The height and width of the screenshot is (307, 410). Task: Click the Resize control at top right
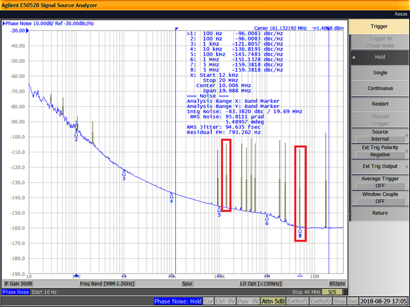pyautogui.click(x=400, y=14)
